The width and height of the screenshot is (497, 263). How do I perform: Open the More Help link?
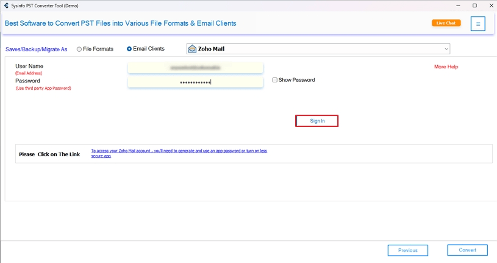[446, 67]
